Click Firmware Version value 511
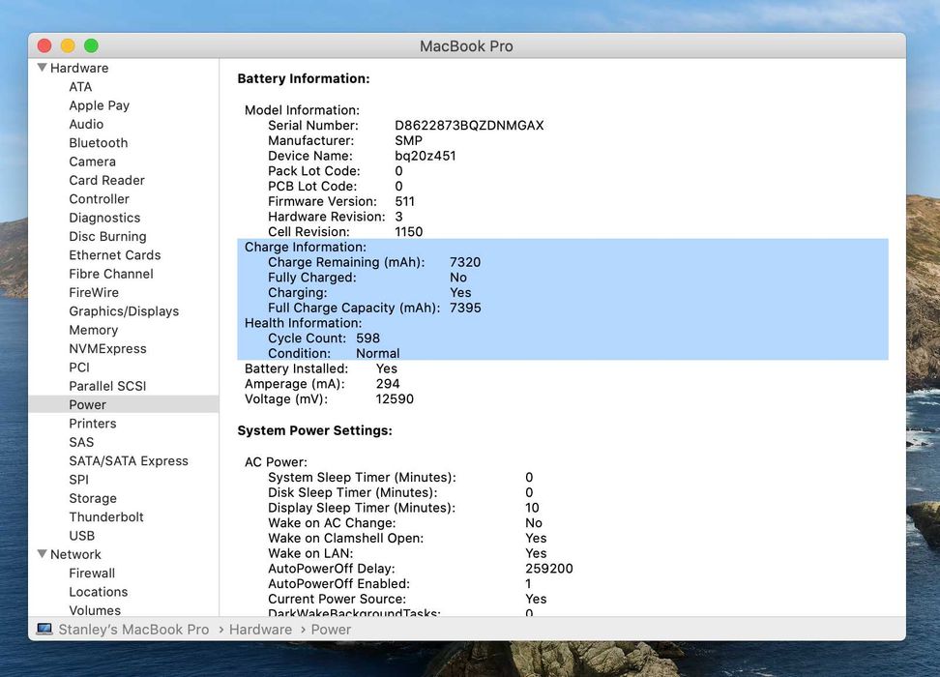Viewport: 940px width, 677px height. (404, 201)
